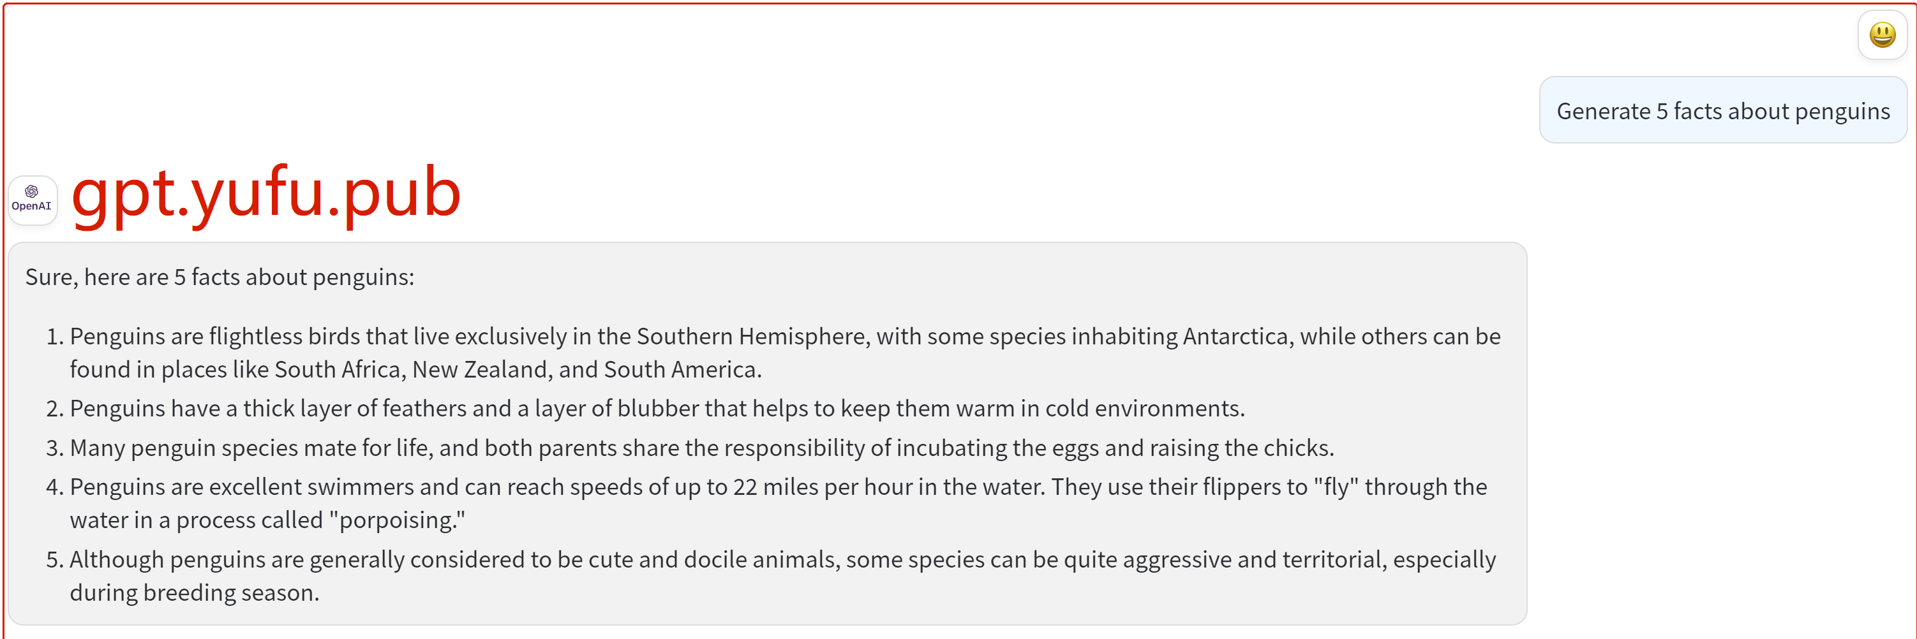Click the list number 1 marker

tap(54, 337)
